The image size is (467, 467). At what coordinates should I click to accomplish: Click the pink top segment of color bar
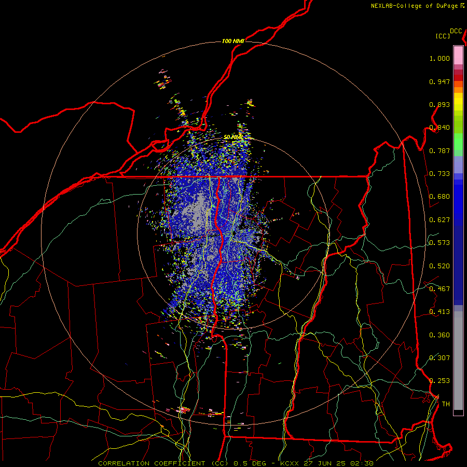point(458,55)
